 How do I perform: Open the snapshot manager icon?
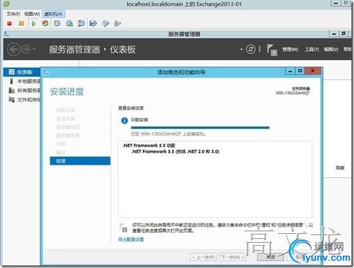81,23
